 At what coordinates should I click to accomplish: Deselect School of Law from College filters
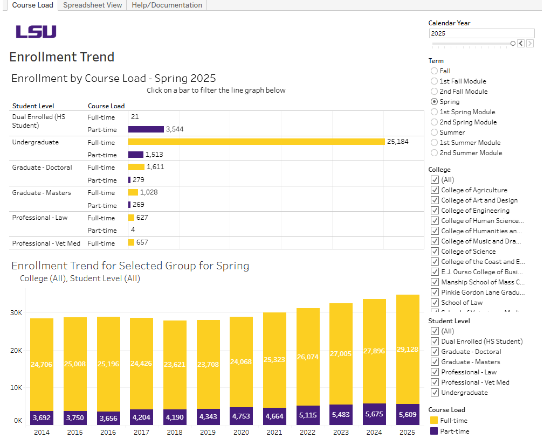435,302
